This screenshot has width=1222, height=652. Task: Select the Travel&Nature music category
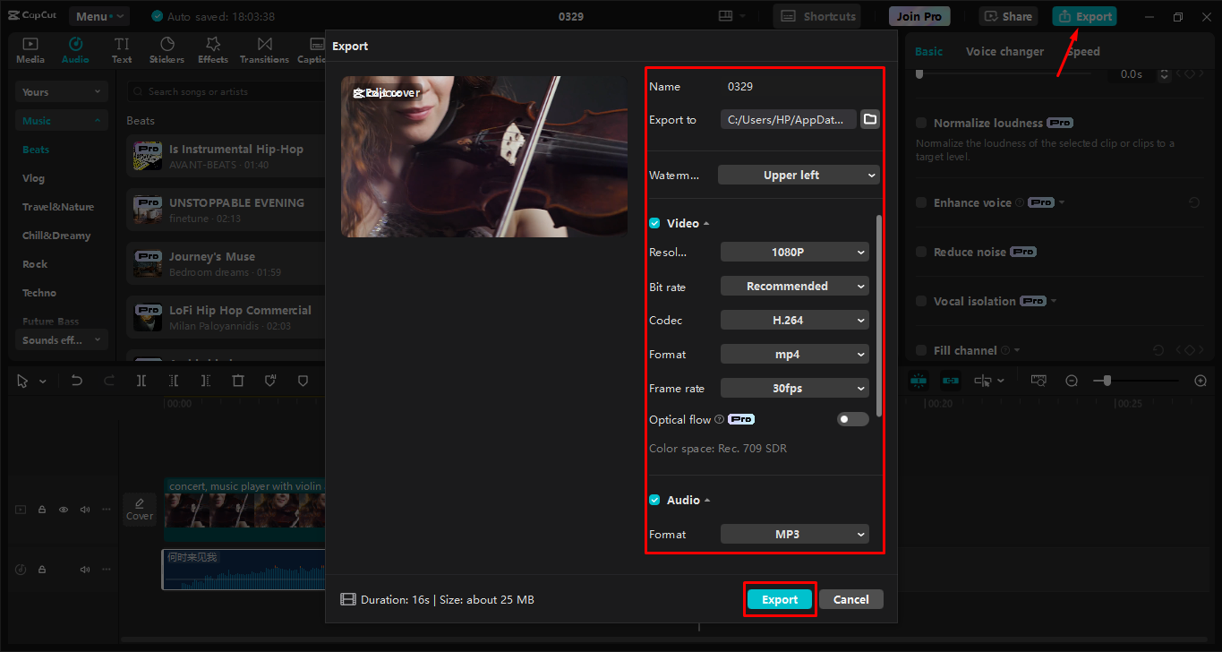click(58, 207)
